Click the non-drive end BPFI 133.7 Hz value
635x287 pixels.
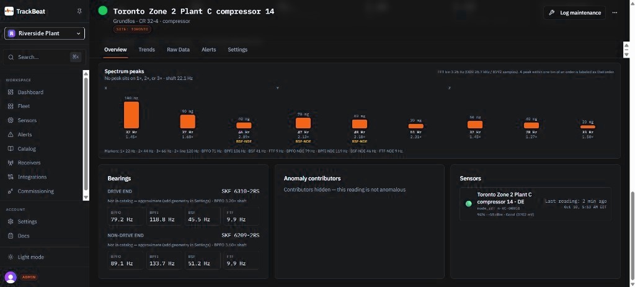[162, 263]
